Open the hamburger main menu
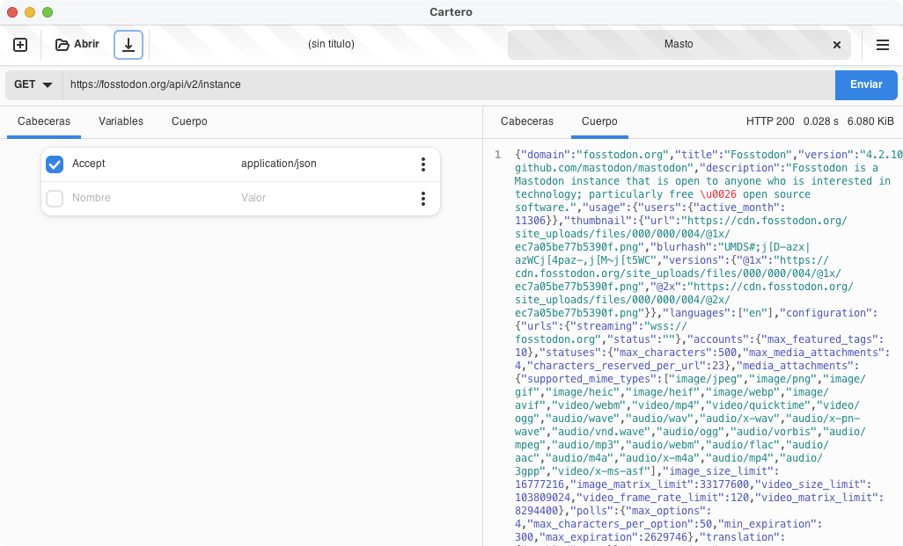 pyautogui.click(x=882, y=45)
